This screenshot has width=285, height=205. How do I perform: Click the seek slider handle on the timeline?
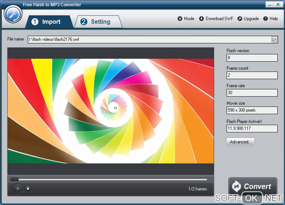[14, 179]
